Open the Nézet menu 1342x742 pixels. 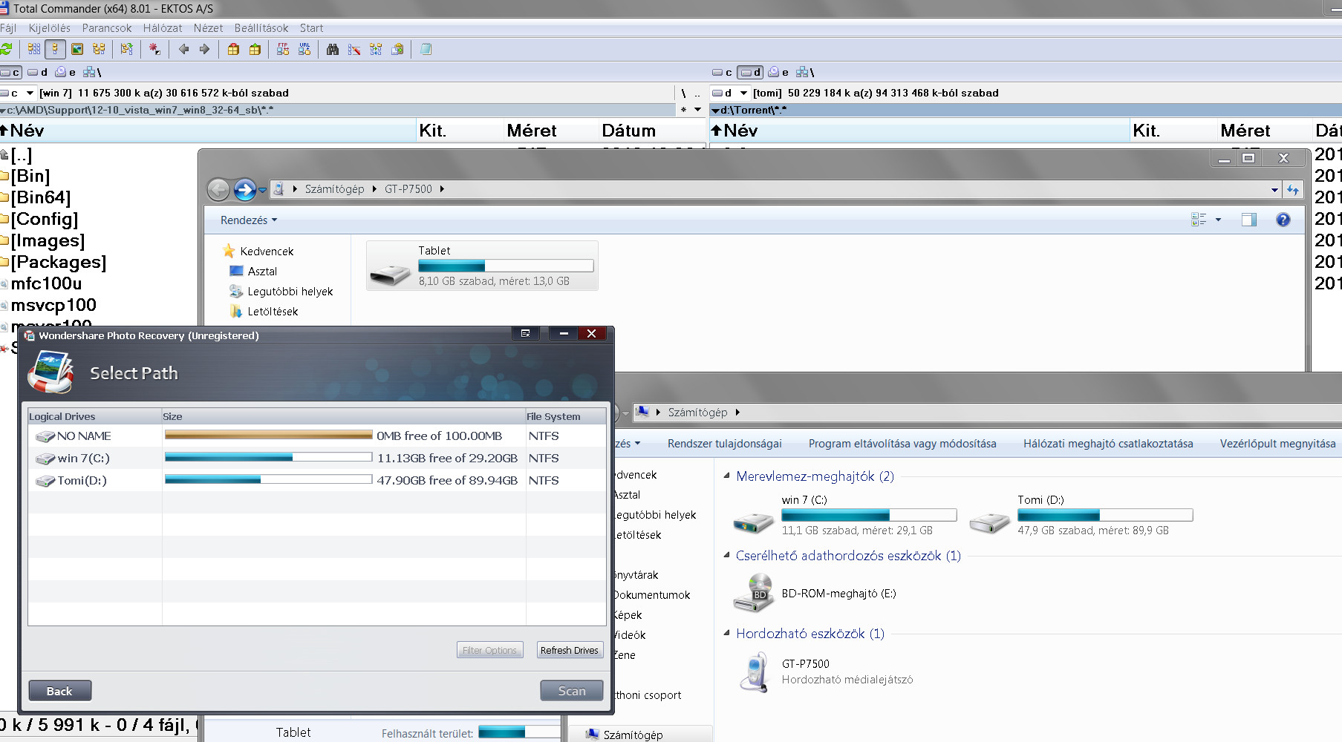(208, 28)
